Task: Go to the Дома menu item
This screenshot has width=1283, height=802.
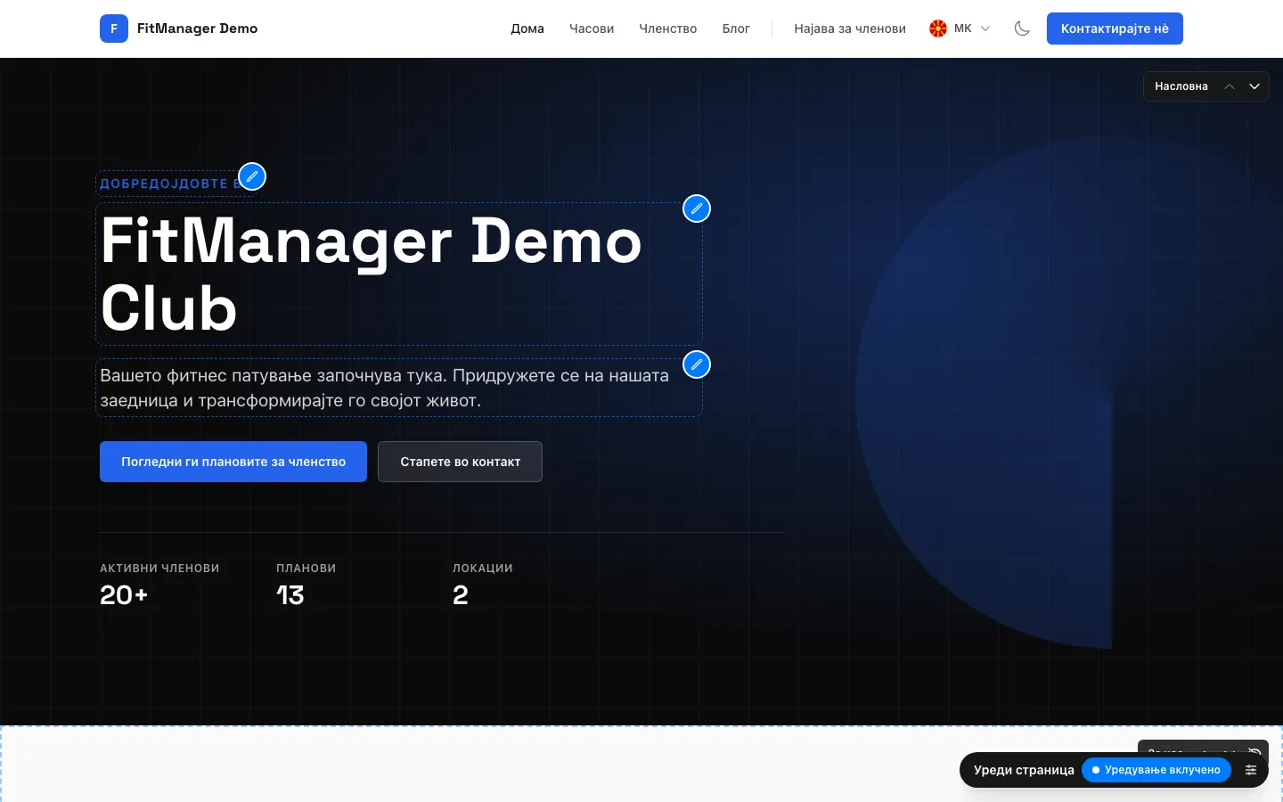Action: click(527, 29)
